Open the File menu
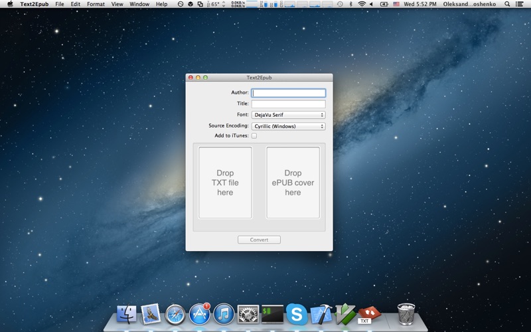 (x=60, y=4)
